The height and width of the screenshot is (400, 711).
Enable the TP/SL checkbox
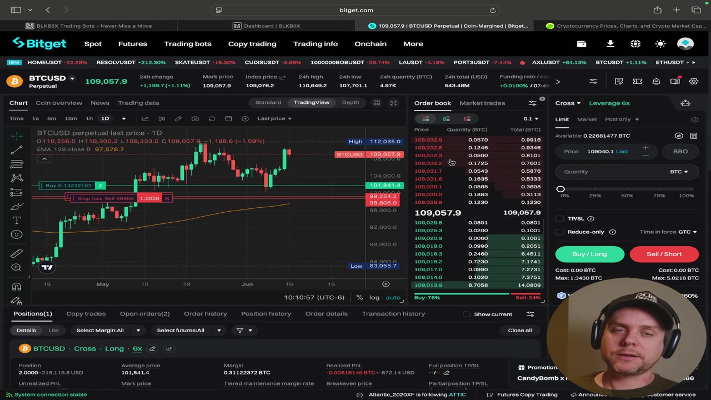pos(559,219)
